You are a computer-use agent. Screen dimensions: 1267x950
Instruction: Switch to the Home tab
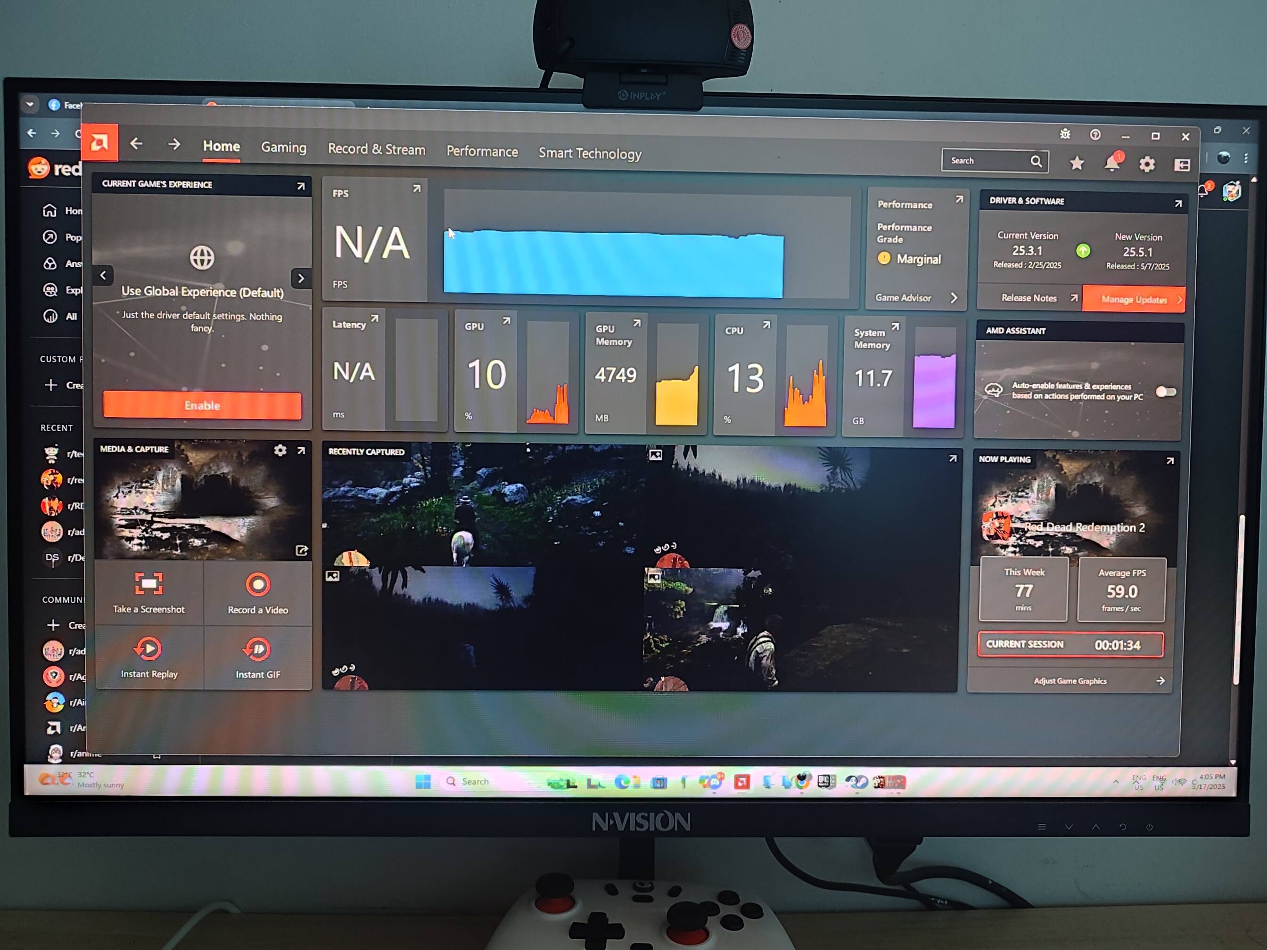coord(222,147)
